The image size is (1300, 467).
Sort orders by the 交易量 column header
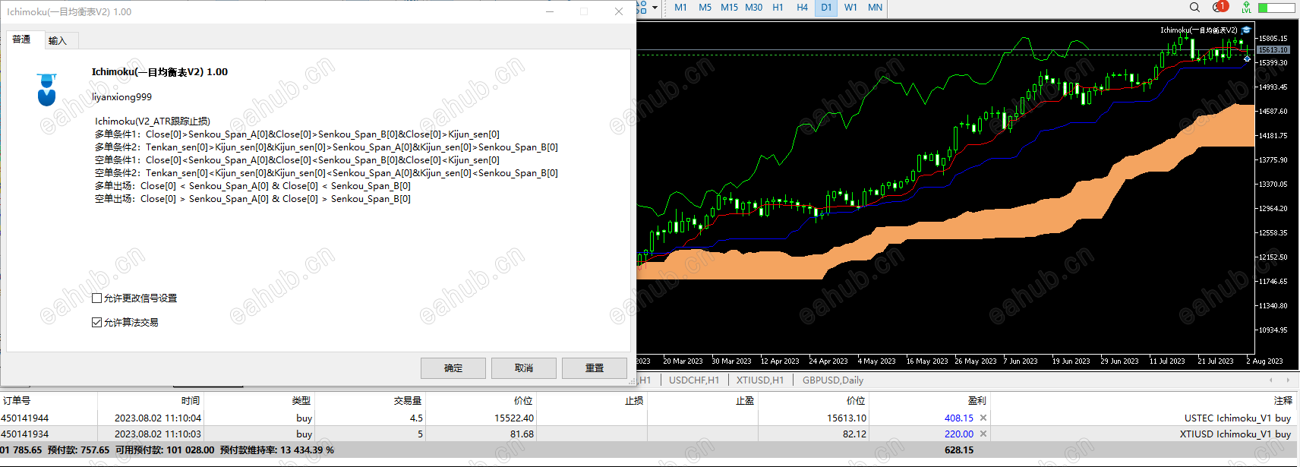(x=370, y=401)
